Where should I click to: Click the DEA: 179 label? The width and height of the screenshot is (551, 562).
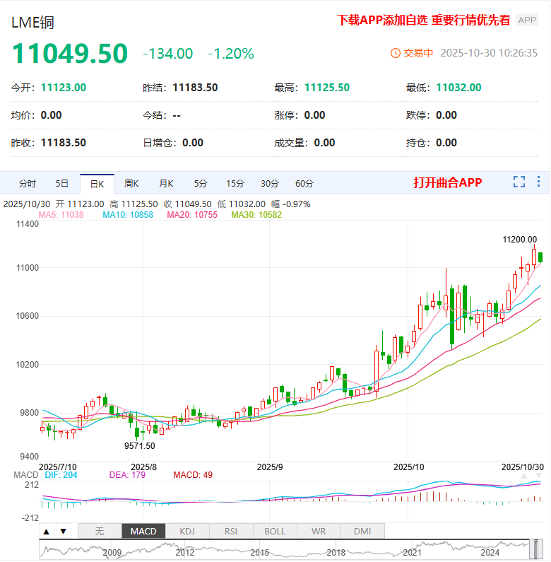(127, 475)
